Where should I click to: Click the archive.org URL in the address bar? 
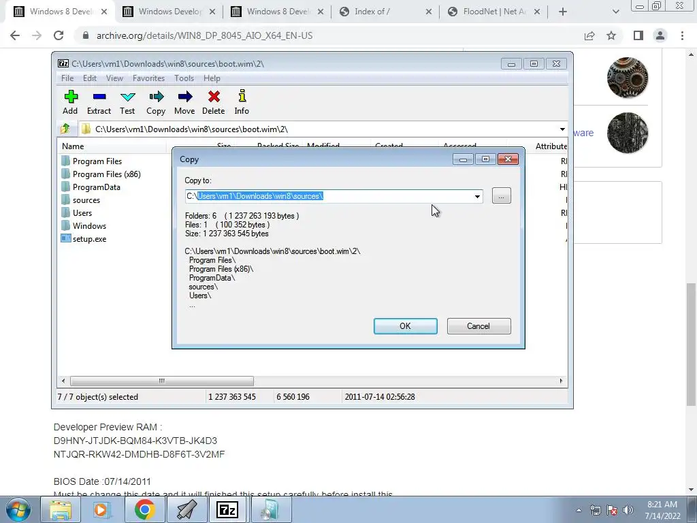point(204,35)
